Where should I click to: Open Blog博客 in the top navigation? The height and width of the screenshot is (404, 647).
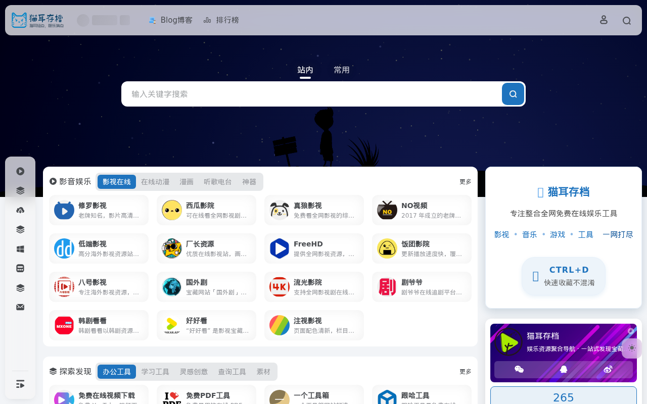pos(170,20)
